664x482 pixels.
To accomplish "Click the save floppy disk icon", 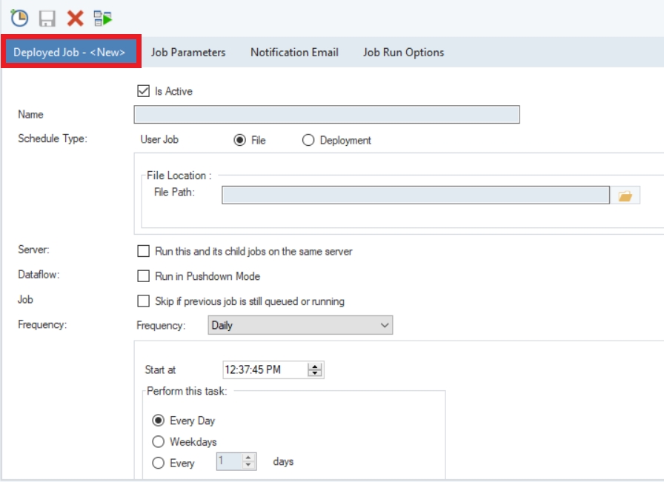I will (x=47, y=18).
